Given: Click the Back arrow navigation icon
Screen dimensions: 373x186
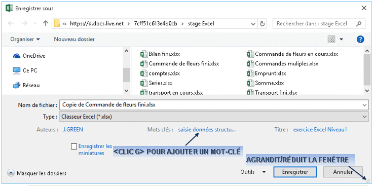Looking at the screenshot, I should coord(11,23).
